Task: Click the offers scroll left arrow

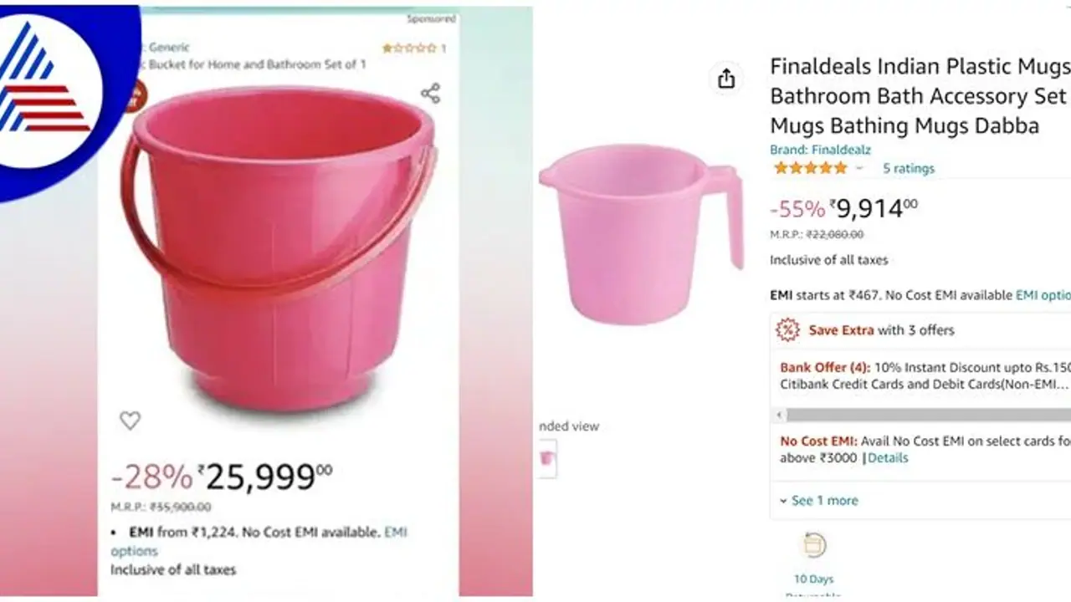Action: (780, 415)
